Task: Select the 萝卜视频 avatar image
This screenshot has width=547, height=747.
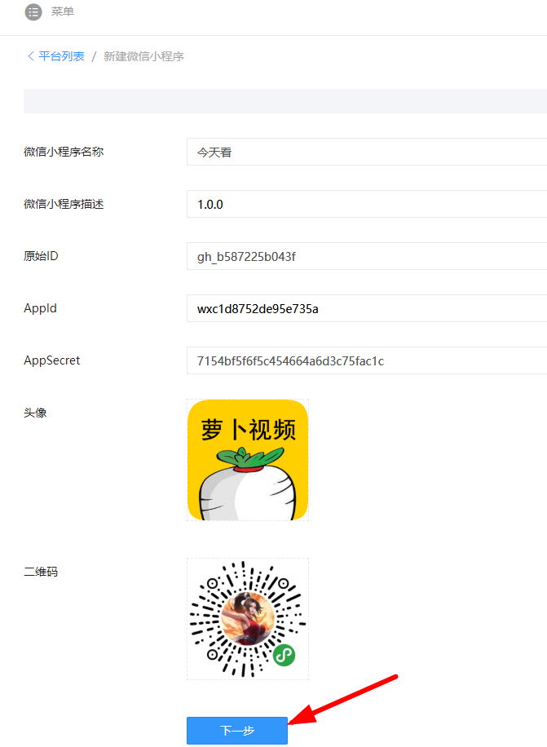Action: coord(248,460)
